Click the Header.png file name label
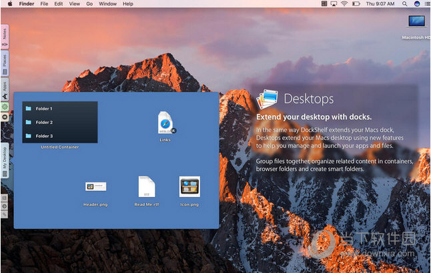This screenshot has width=431, height=273. [95, 204]
